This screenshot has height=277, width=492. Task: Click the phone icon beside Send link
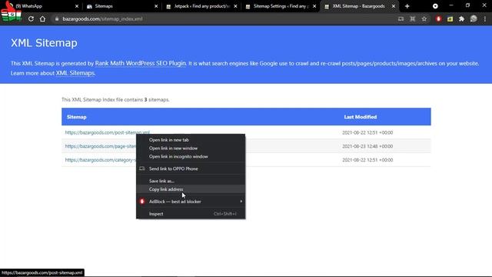point(142,169)
